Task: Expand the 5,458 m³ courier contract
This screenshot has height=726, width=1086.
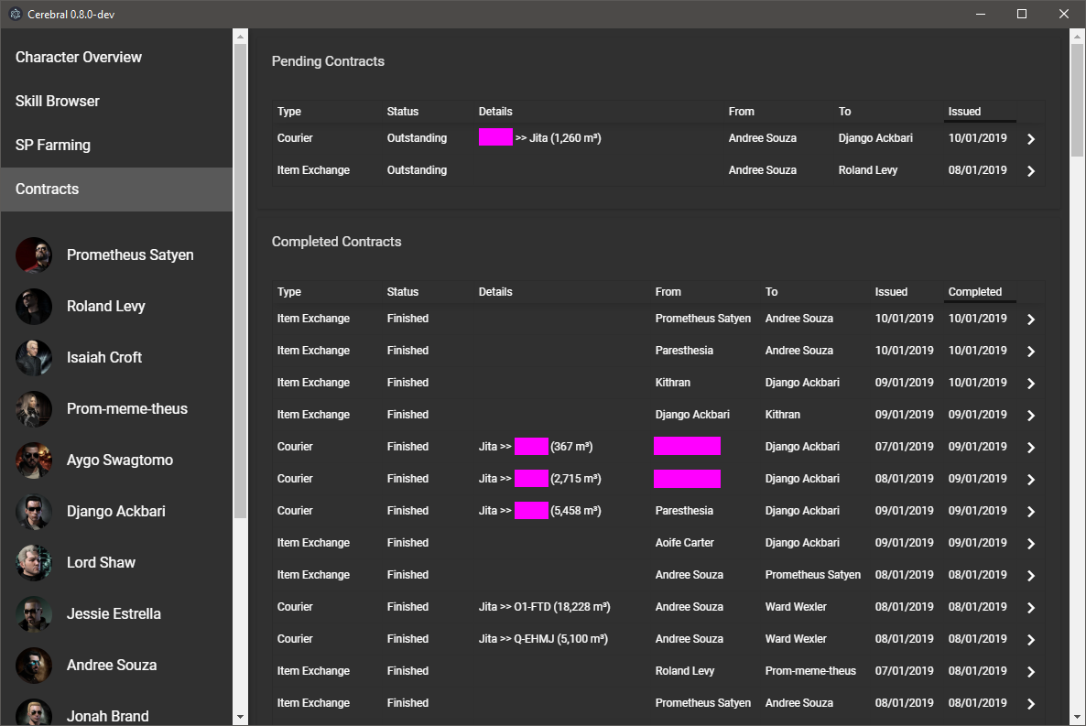Action: coord(1030,511)
